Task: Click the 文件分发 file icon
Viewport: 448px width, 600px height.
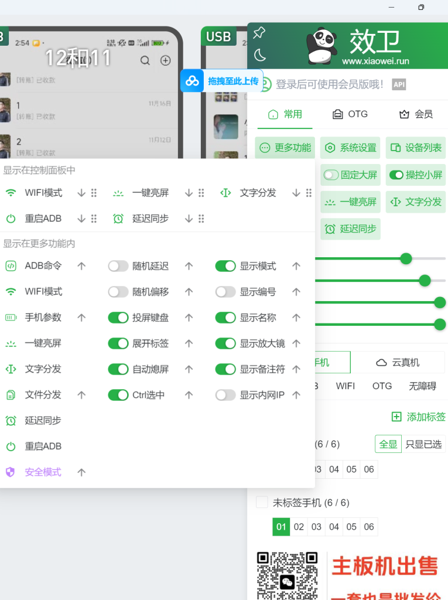Action: (x=11, y=395)
